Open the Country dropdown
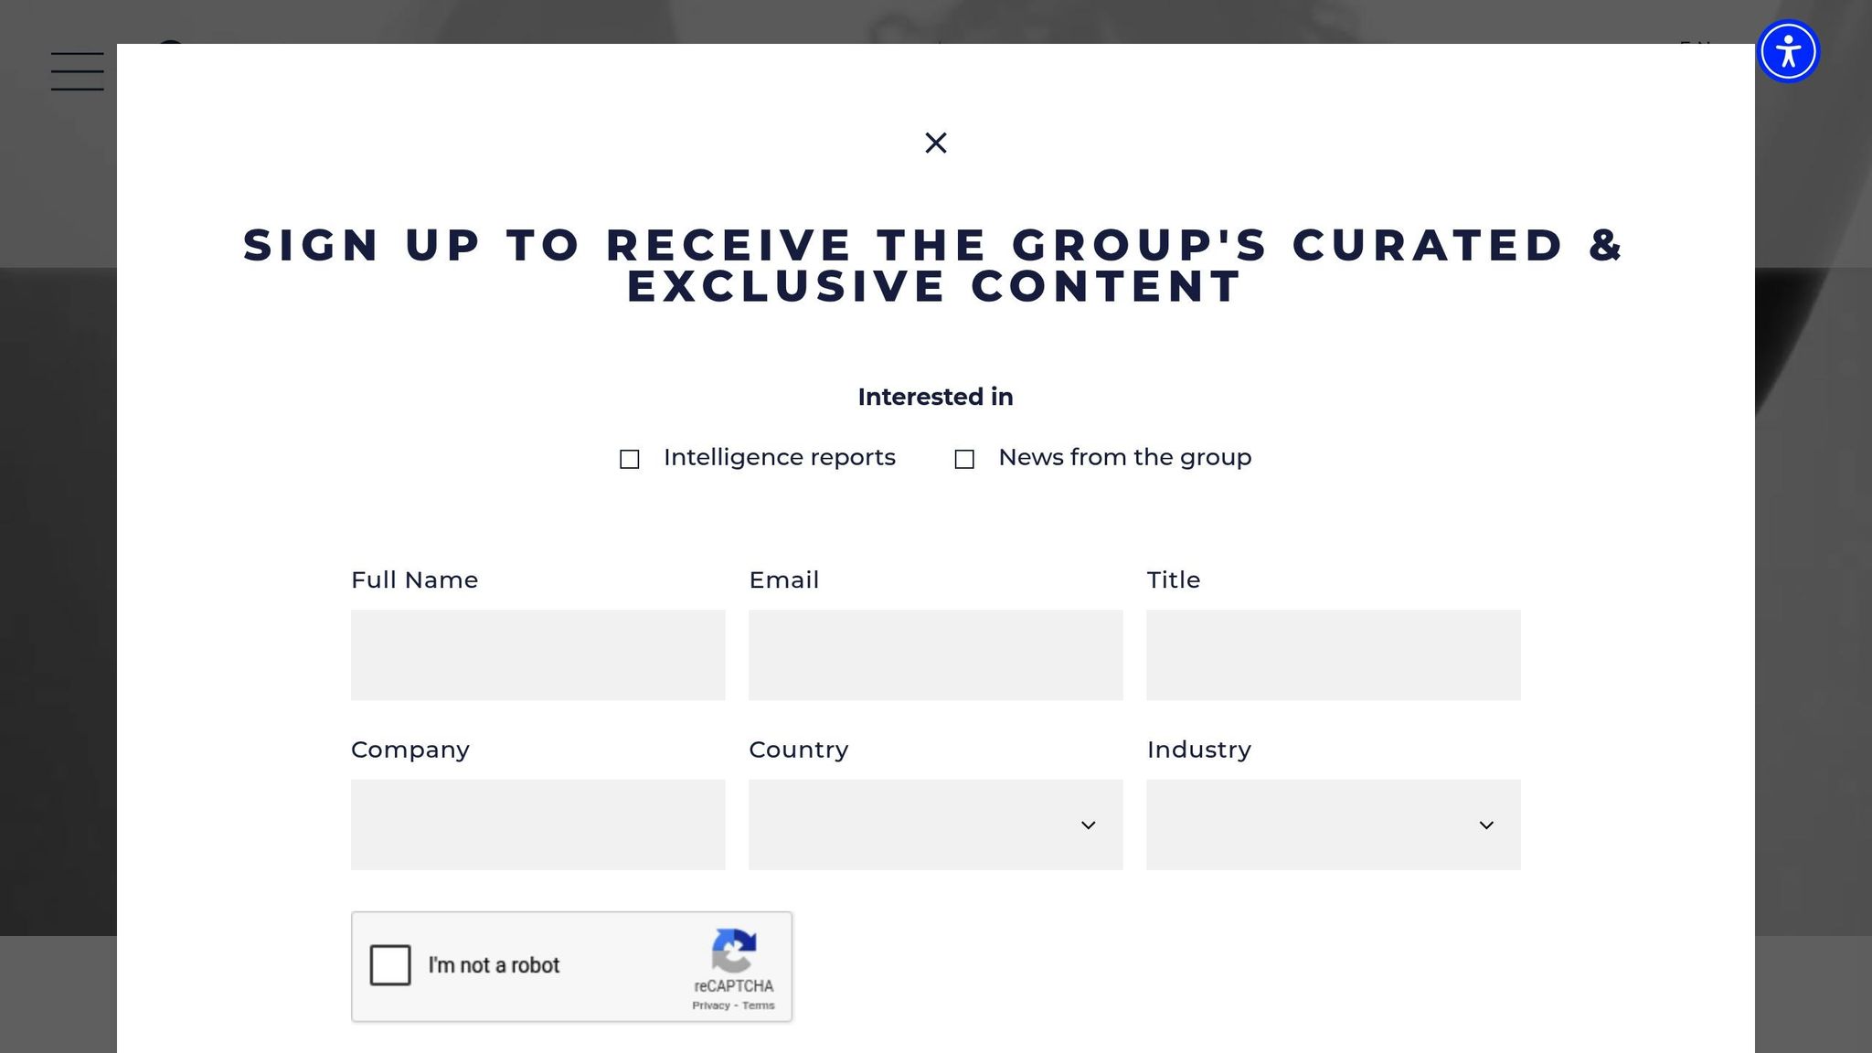Image resolution: width=1872 pixels, height=1053 pixels. point(935,824)
